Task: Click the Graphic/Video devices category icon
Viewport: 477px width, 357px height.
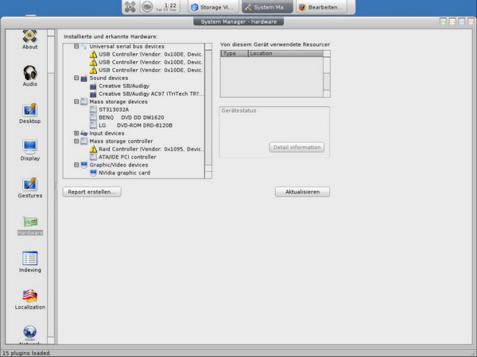Action: [84, 165]
